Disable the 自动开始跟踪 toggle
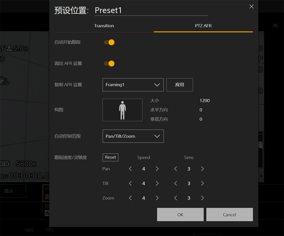 tap(109, 42)
